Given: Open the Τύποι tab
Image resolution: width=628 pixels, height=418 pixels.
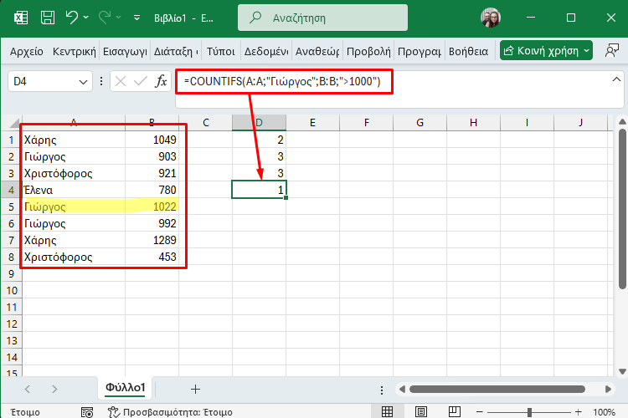Looking at the screenshot, I should (221, 51).
